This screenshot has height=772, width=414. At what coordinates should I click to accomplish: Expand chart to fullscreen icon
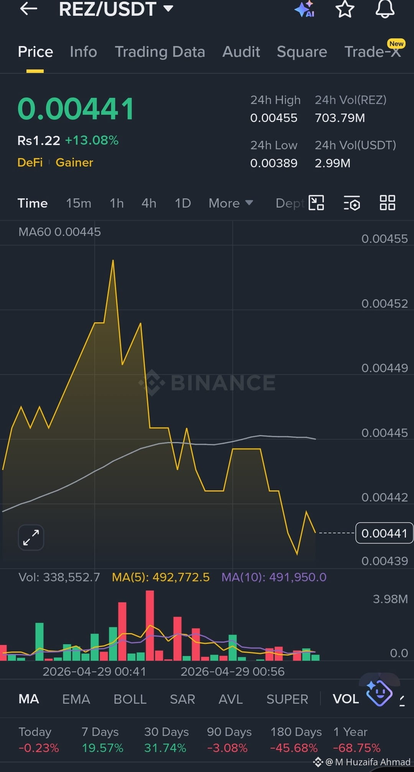click(31, 537)
